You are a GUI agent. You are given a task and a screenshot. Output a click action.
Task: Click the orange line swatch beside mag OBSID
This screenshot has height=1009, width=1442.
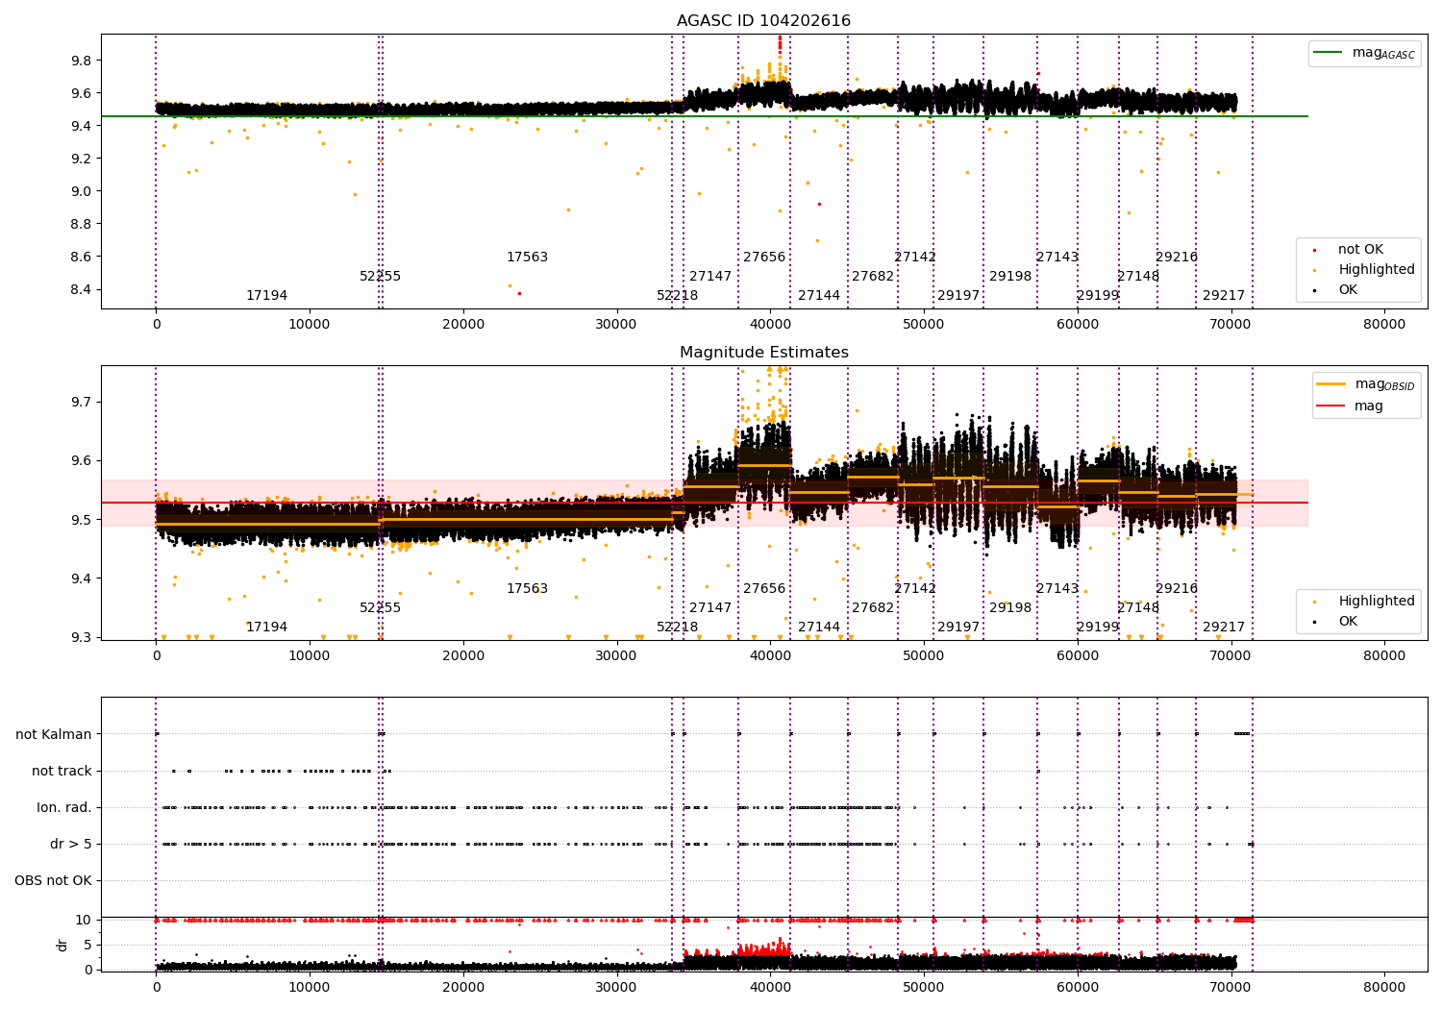(1331, 384)
